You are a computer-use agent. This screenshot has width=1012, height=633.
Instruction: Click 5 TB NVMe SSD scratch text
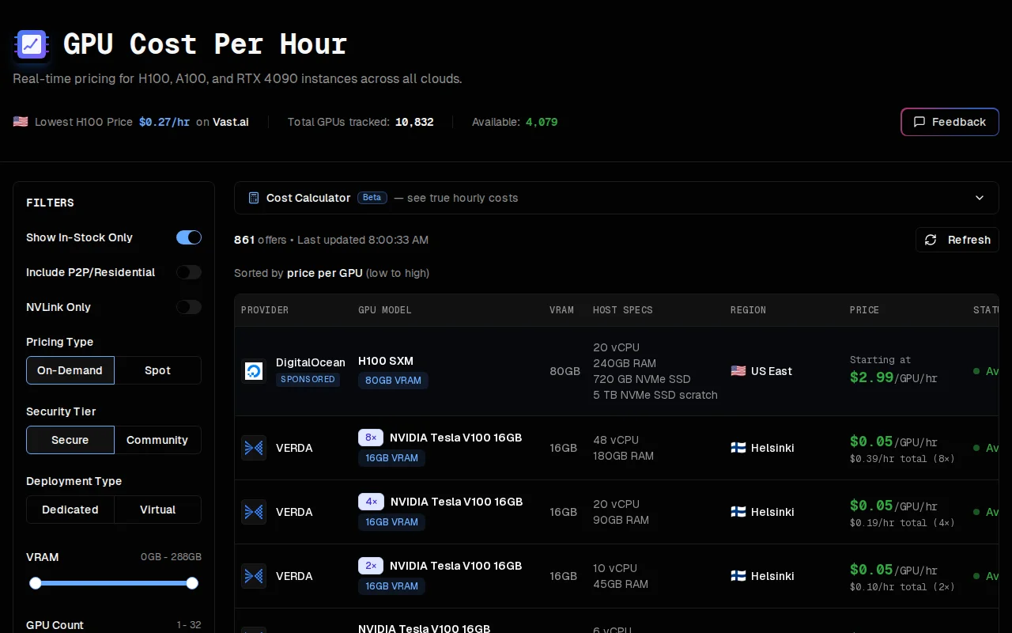[655, 395]
